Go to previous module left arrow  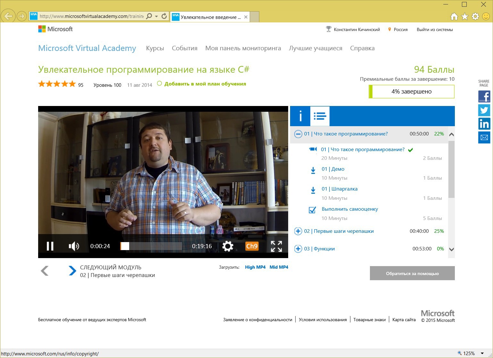[x=45, y=271]
